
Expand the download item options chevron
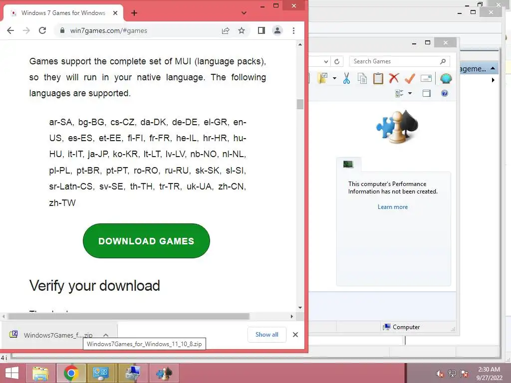[x=106, y=335]
